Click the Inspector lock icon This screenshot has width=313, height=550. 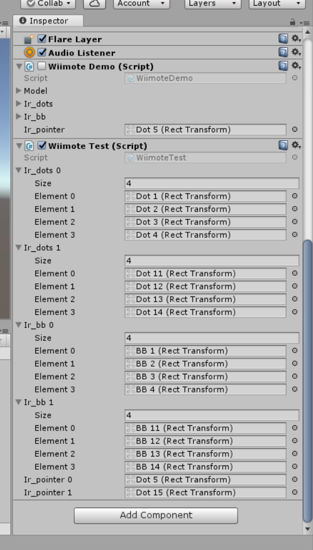point(292,22)
